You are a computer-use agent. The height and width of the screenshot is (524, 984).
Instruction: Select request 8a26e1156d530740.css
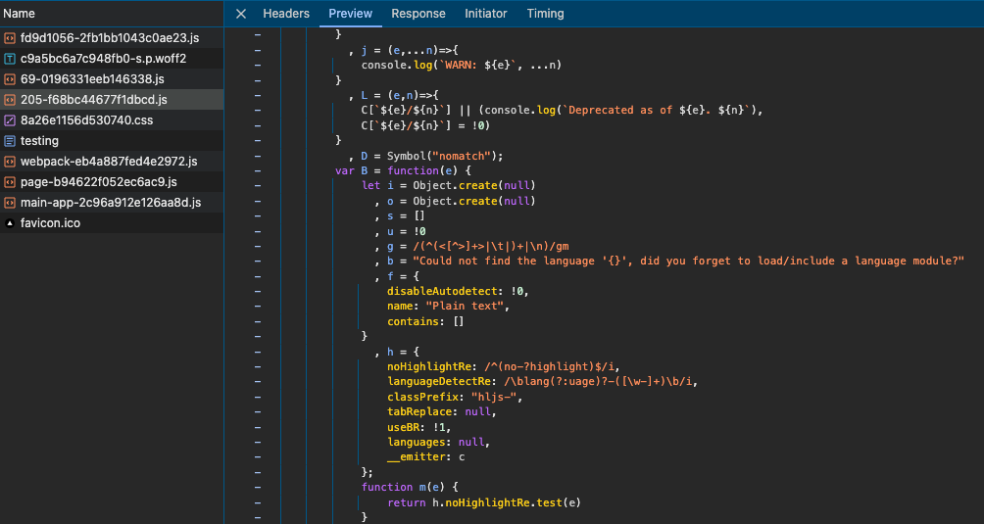coord(112,120)
